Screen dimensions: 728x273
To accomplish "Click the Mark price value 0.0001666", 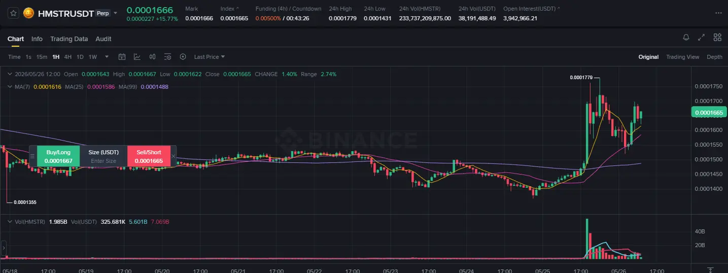I will click(199, 18).
